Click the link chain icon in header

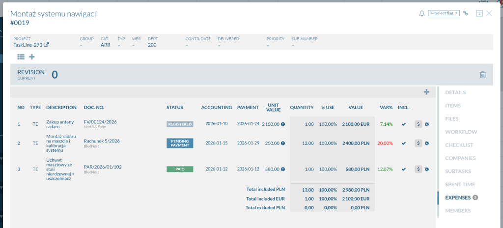pyautogui.click(x=466, y=13)
